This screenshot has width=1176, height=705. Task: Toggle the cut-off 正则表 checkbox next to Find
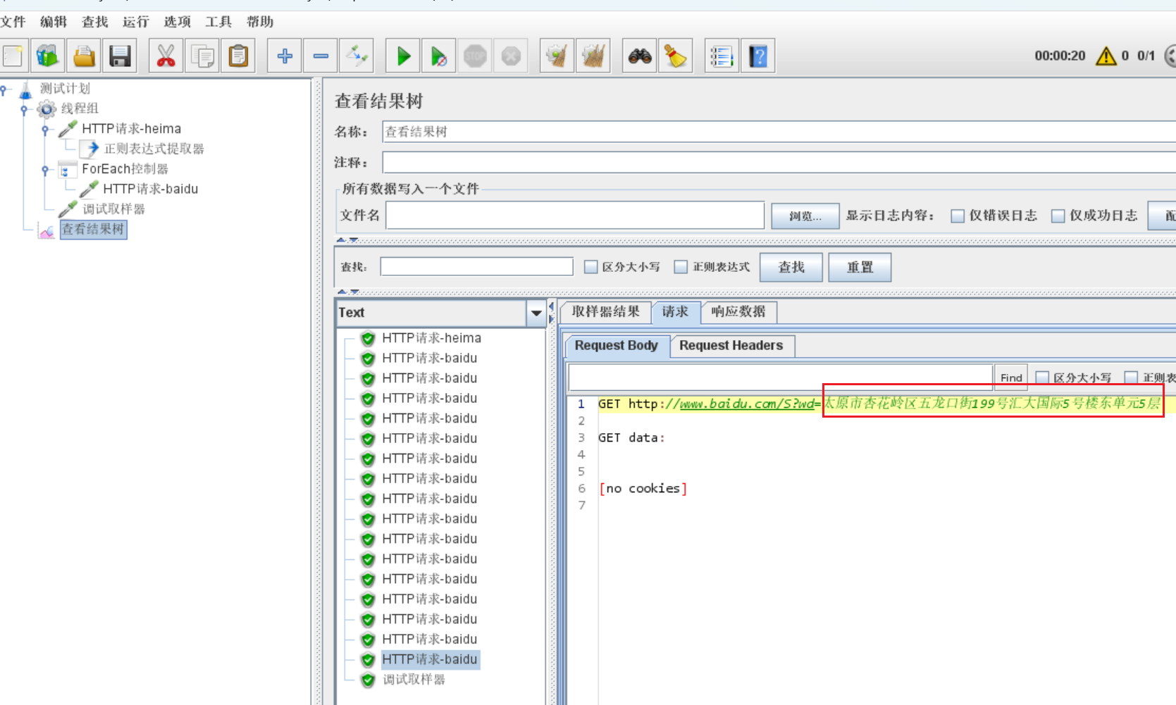click(x=1131, y=378)
